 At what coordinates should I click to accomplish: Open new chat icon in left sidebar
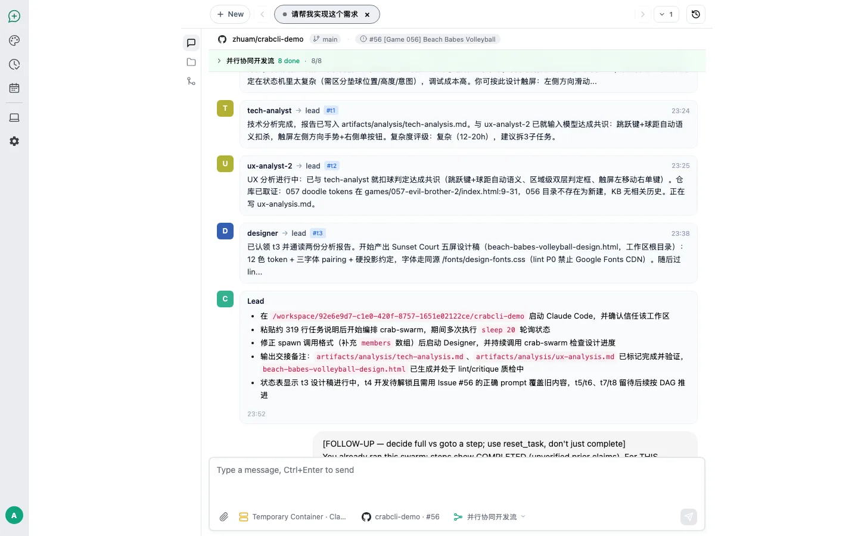pos(14,16)
